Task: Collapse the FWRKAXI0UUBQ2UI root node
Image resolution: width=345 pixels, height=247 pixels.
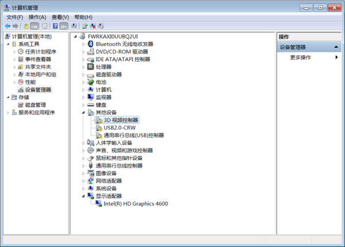Action: point(75,37)
